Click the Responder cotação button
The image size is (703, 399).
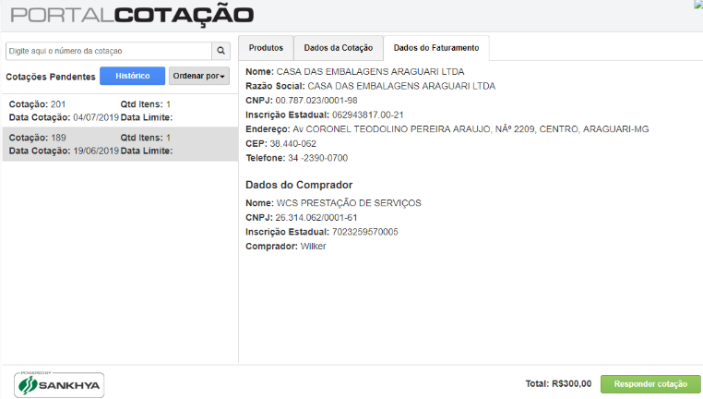[x=650, y=384]
